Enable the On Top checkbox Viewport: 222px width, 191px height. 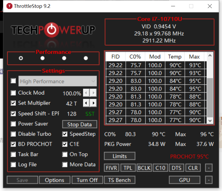tap(65, 154)
